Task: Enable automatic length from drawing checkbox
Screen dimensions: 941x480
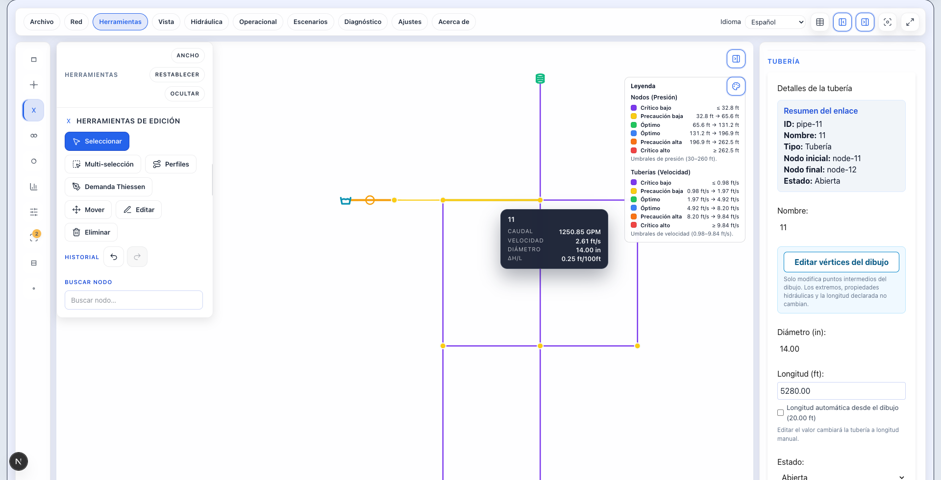Action: click(781, 413)
